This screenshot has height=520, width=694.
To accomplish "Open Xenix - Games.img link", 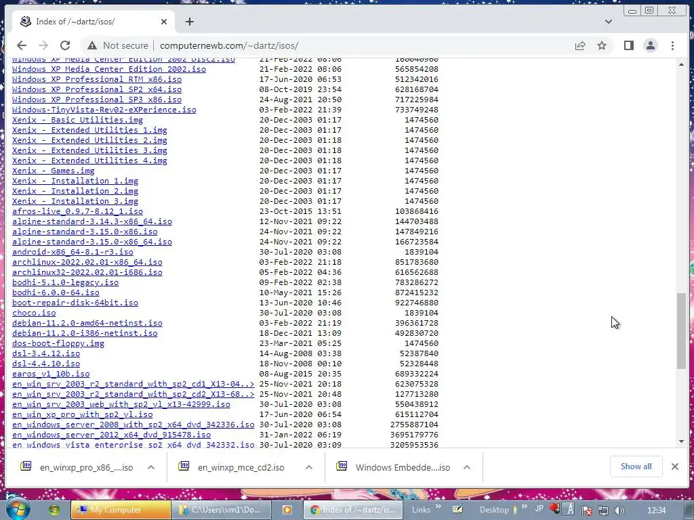I will click(53, 171).
